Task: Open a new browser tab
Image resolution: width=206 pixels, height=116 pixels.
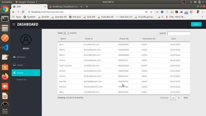Action: point(87,6)
